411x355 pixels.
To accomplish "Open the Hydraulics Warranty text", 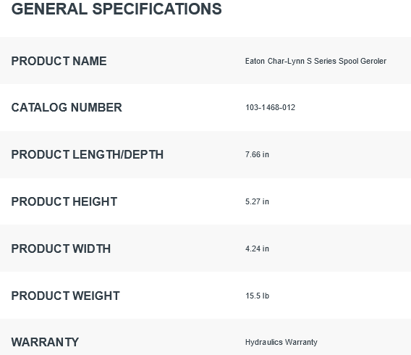I will point(281,343).
